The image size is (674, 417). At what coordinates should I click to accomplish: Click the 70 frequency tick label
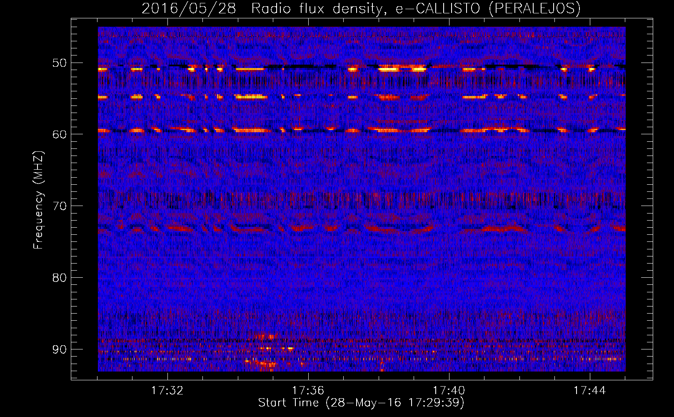(x=59, y=206)
